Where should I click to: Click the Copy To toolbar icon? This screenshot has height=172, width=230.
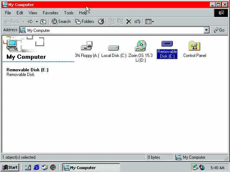click(120, 21)
